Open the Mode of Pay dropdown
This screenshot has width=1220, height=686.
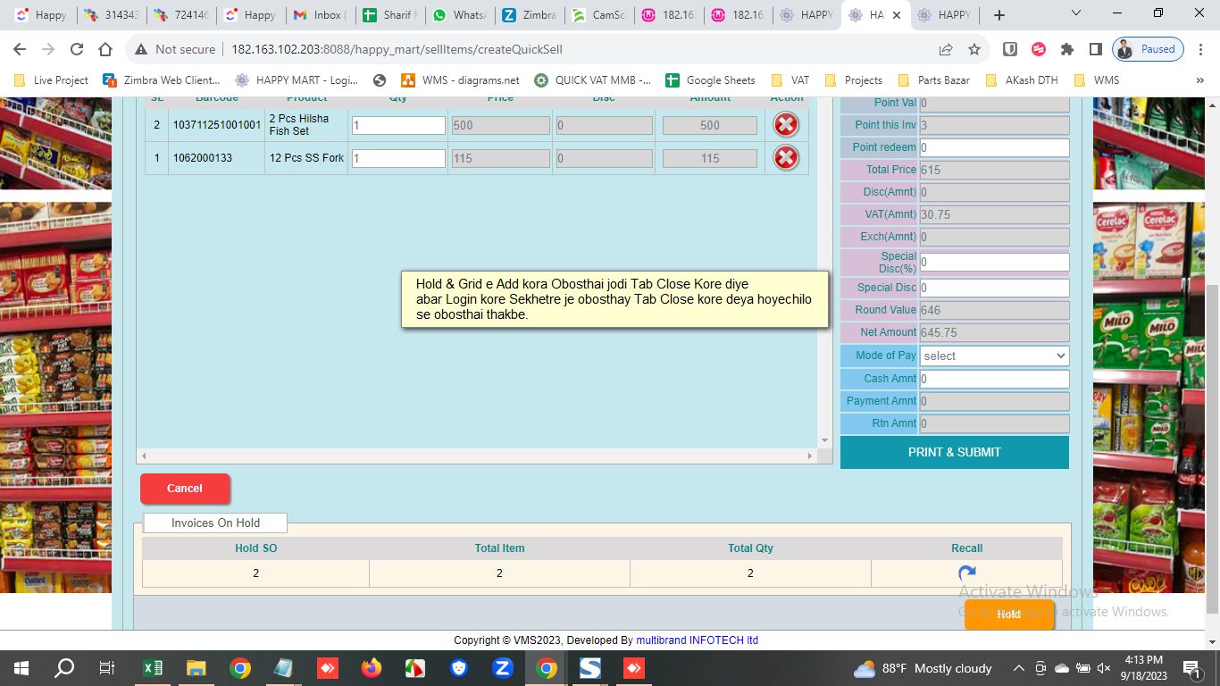click(x=994, y=356)
